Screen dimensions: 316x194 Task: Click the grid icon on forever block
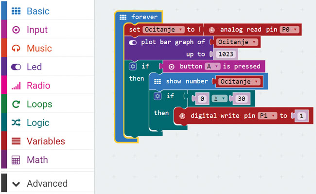[x=123, y=17]
